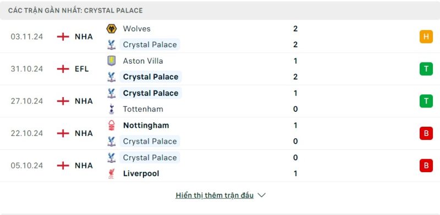
Task: Click the NHA league label on 27.10.24
Action: pos(84,101)
